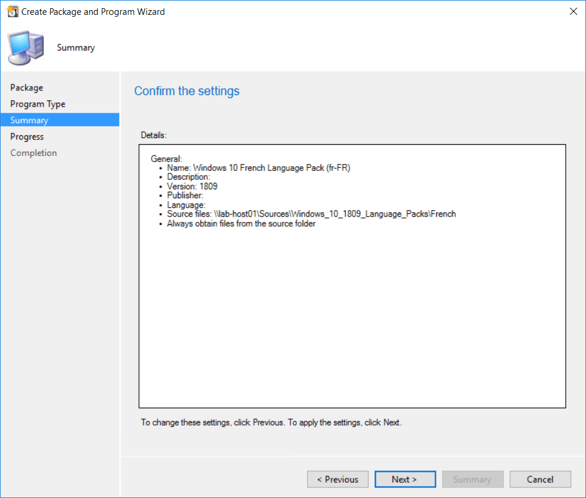
Task: Click the computer icon in the Summary header
Action: pos(26,49)
